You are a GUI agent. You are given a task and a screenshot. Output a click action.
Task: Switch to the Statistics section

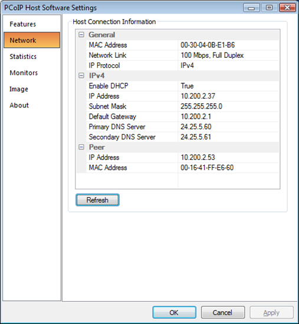pyautogui.click(x=23, y=57)
